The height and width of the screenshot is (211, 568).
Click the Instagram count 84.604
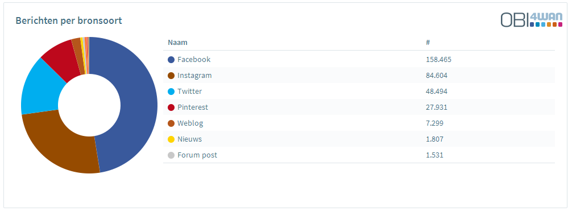[x=437, y=76]
